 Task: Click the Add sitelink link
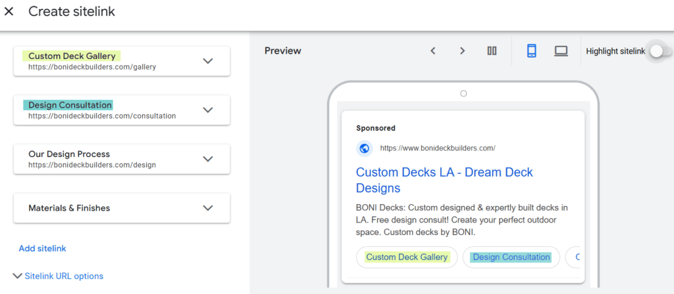pyautogui.click(x=42, y=249)
